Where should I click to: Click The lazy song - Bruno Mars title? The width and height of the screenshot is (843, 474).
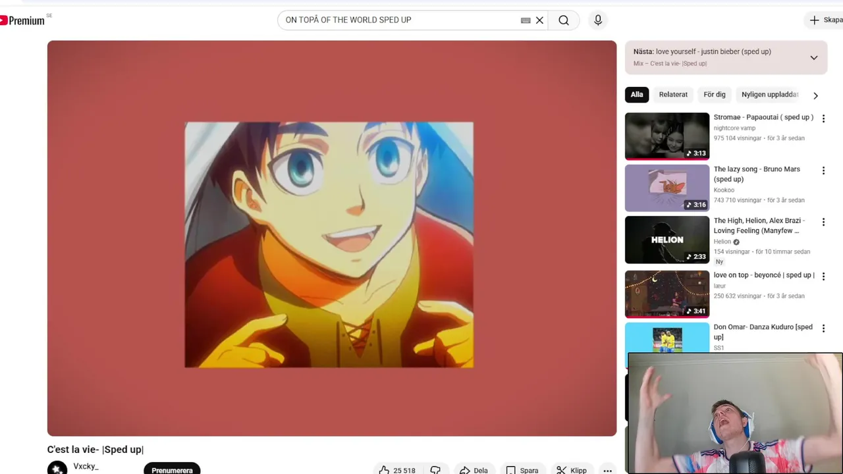757,174
